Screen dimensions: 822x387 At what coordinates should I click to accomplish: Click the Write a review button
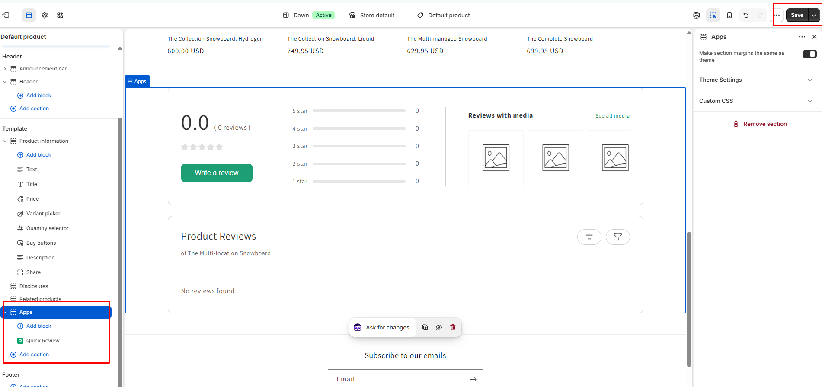click(217, 173)
